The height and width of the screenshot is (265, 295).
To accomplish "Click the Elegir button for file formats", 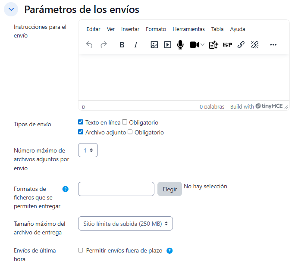I will pyautogui.click(x=169, y=189).
